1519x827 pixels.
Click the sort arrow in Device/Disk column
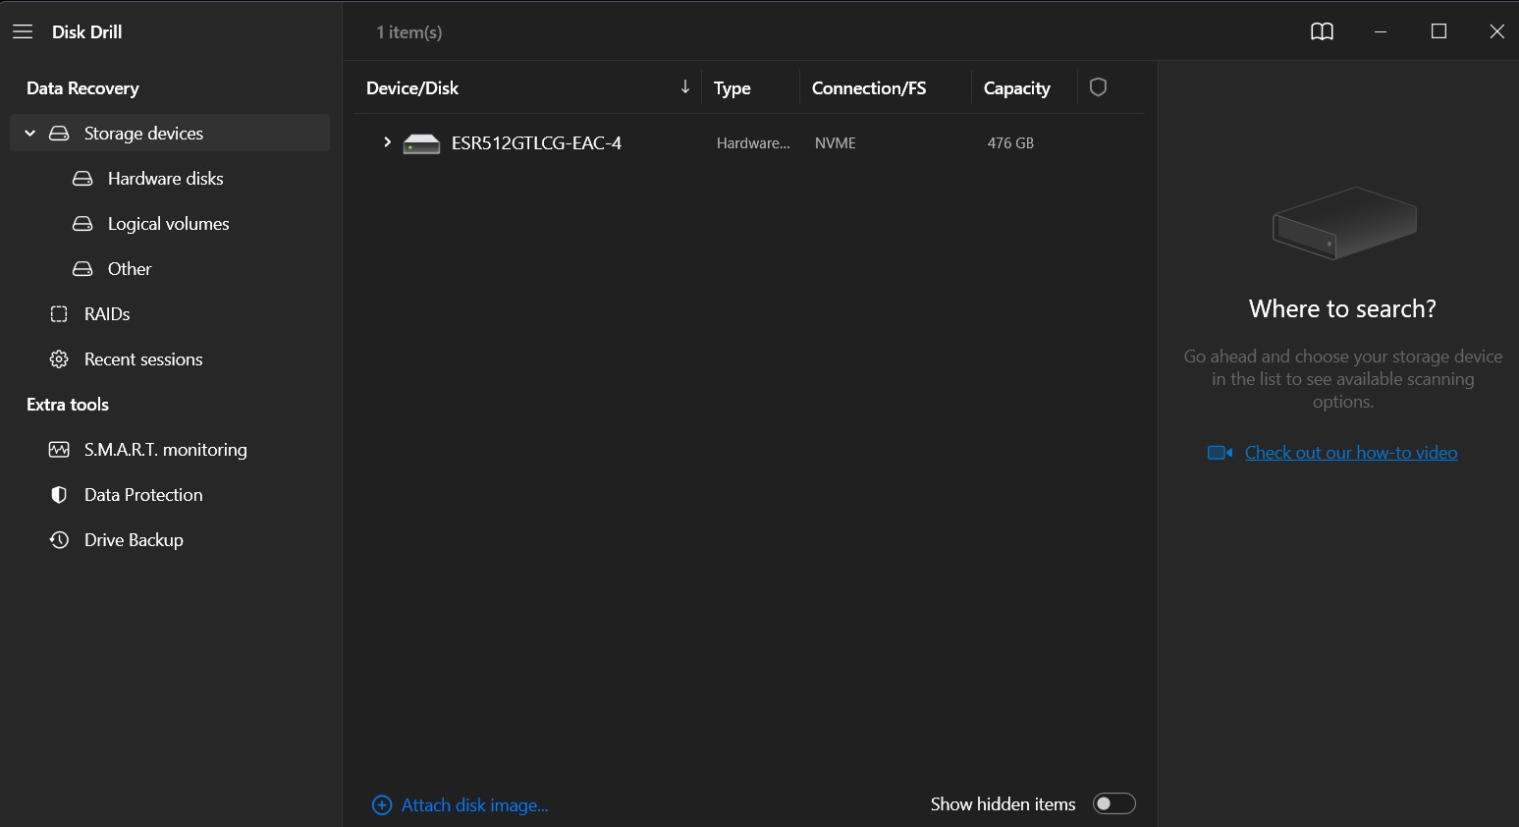coord(685,87)
